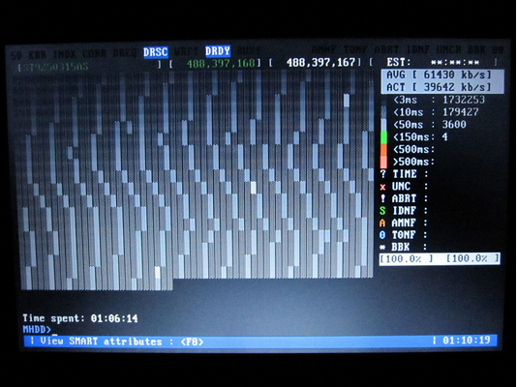Click the MHDD> command prompt
Viewport: 517px width, 387px height.
pos(37,329)
